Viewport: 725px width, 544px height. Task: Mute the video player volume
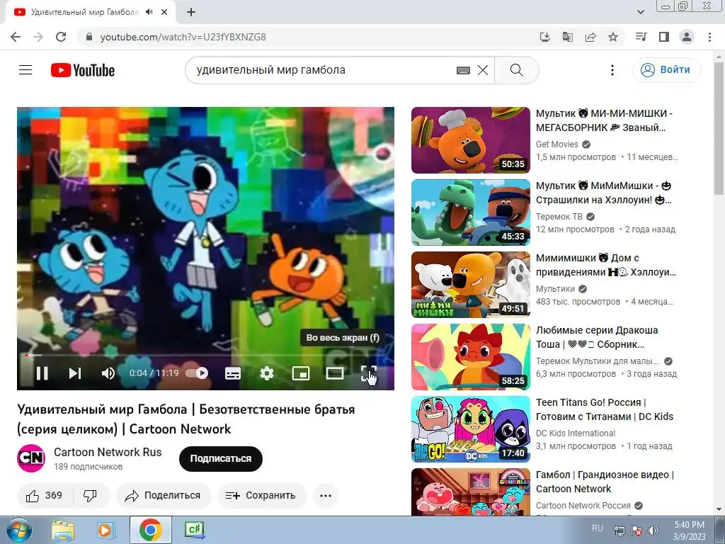[108, 373]
